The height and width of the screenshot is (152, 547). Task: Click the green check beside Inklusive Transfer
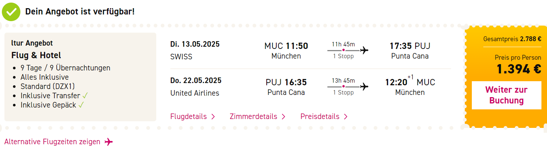(x=85, y=95)
